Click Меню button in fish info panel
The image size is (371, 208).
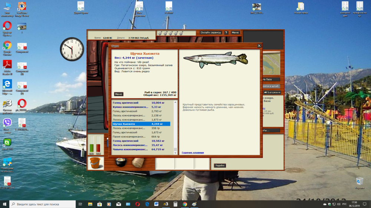(118, 94)
